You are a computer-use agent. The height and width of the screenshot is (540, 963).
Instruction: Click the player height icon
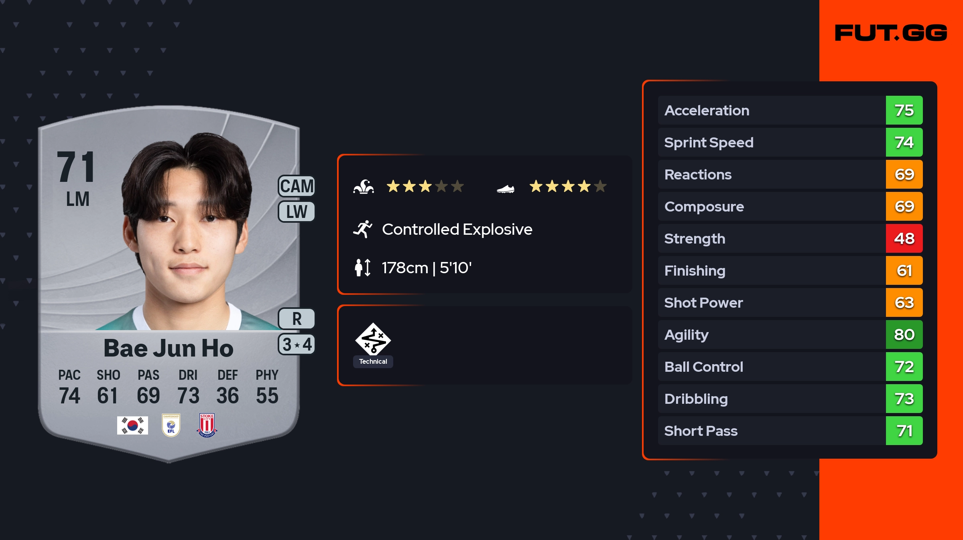click(x=363, y=268)
